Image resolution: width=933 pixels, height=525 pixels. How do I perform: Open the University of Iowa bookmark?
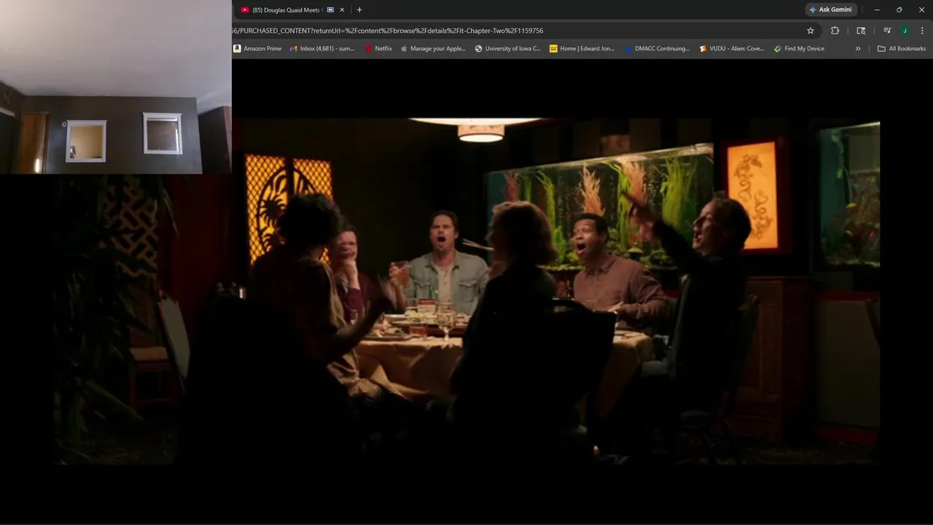(x=508, y=49)
